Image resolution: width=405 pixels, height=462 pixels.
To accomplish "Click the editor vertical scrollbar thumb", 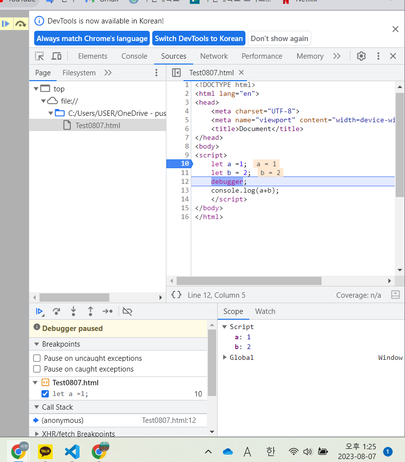I will tap(400, 145).
